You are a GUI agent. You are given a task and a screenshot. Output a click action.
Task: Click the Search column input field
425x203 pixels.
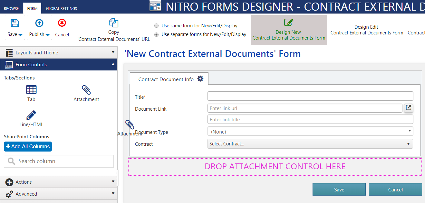coord(63,161)
